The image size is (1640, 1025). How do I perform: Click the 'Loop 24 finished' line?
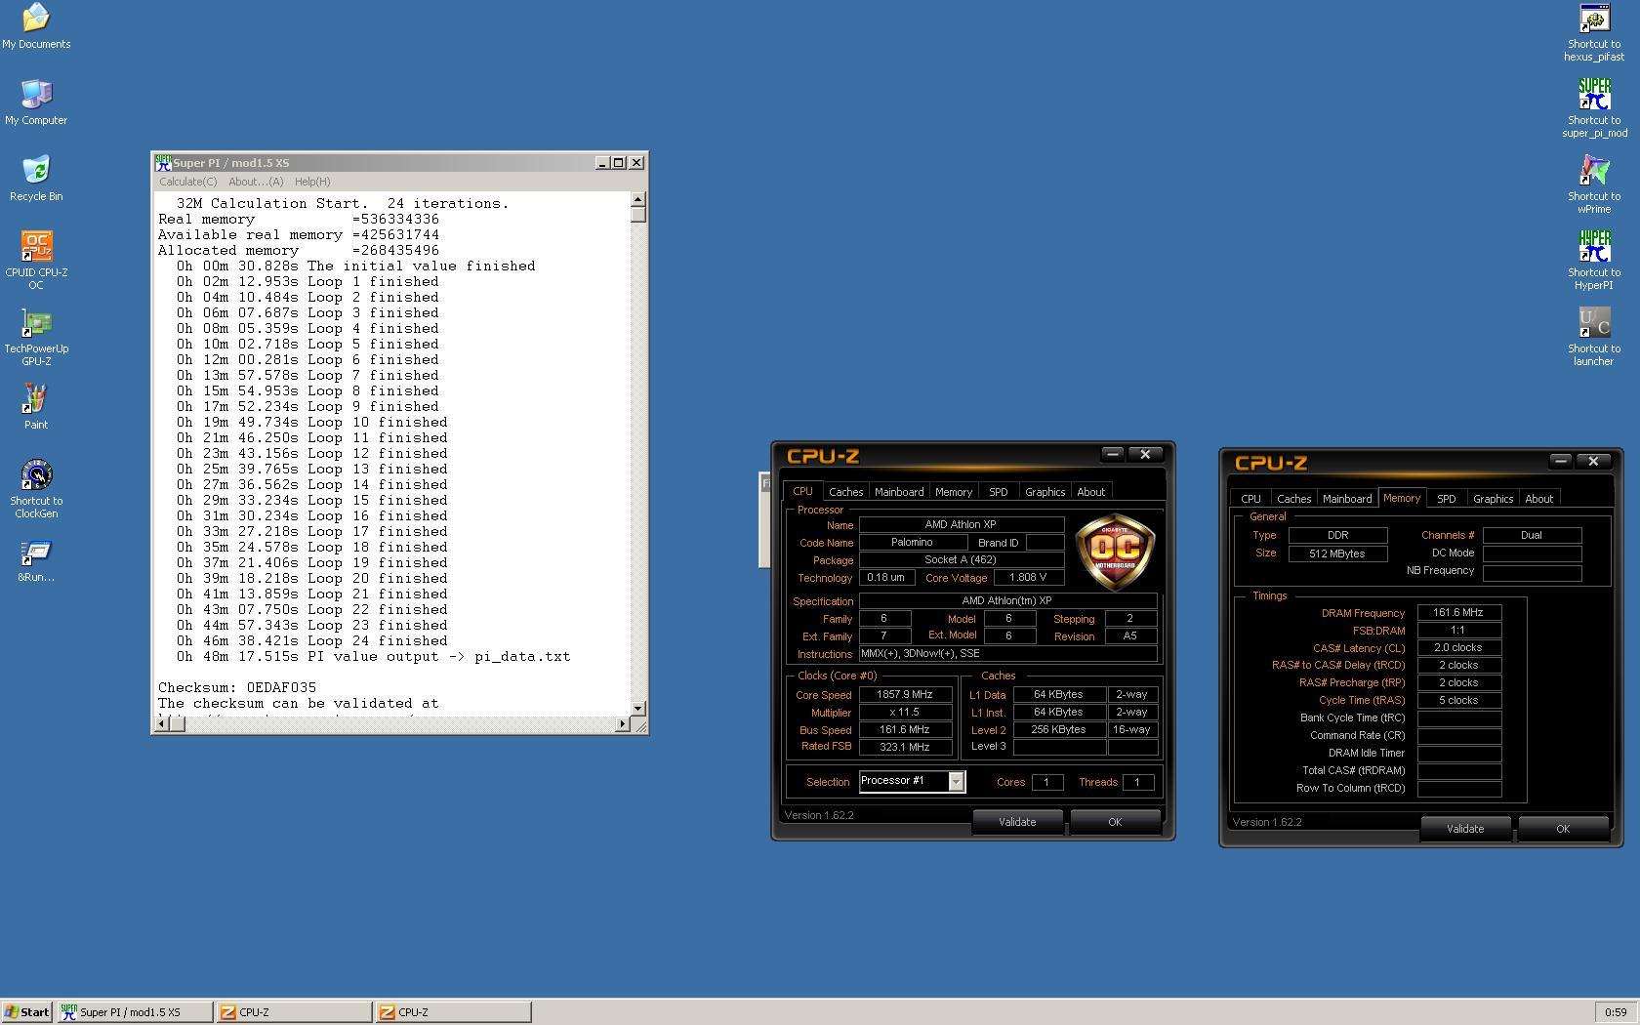[312, 640]
